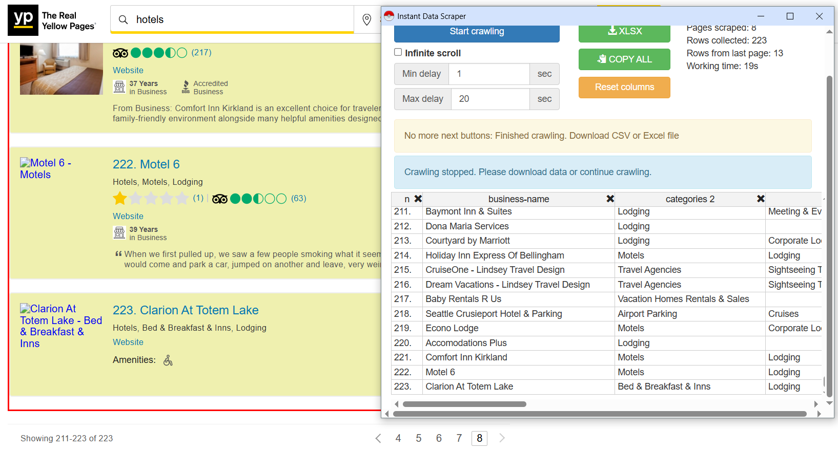Screen dimensions: 838x451
Task: Click the Yellow Pages YP logo
Action: coord(23,20)
